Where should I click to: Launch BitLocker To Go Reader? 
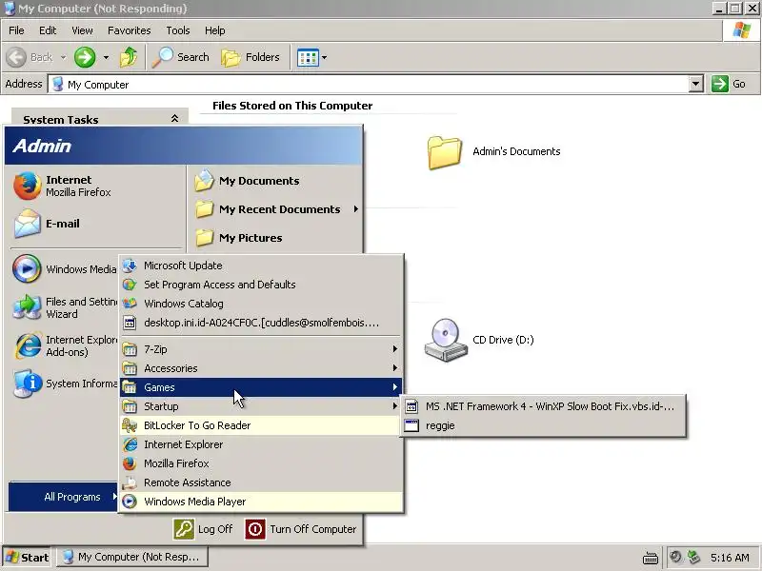[261, 425]
